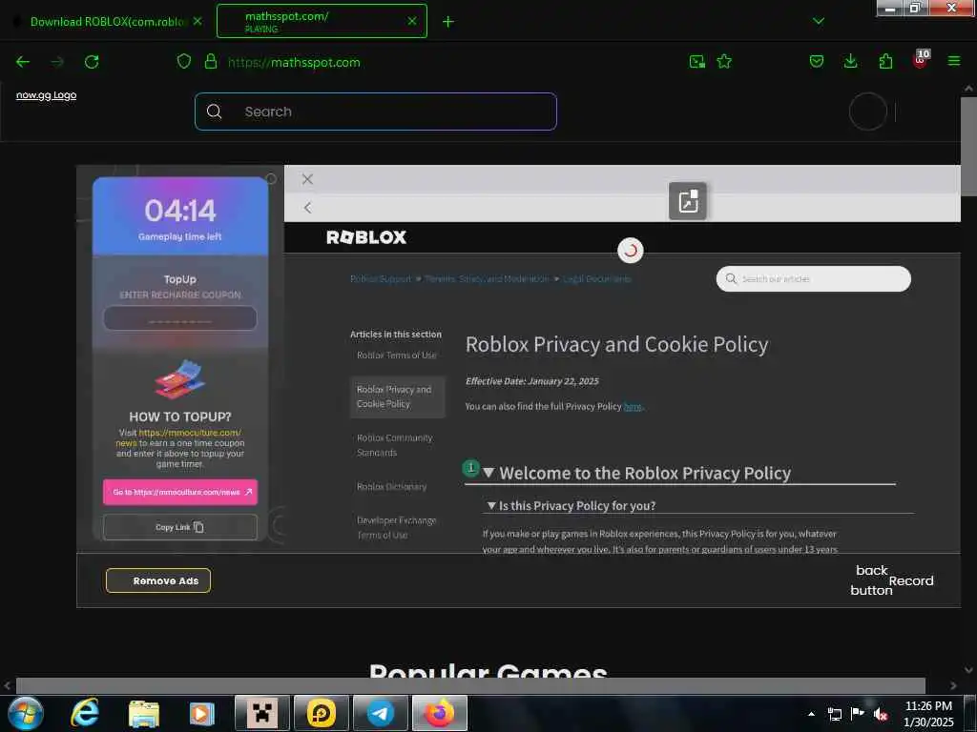Click the Record button
This screenshot has height=732, width=977.
(x=911, y=580)
